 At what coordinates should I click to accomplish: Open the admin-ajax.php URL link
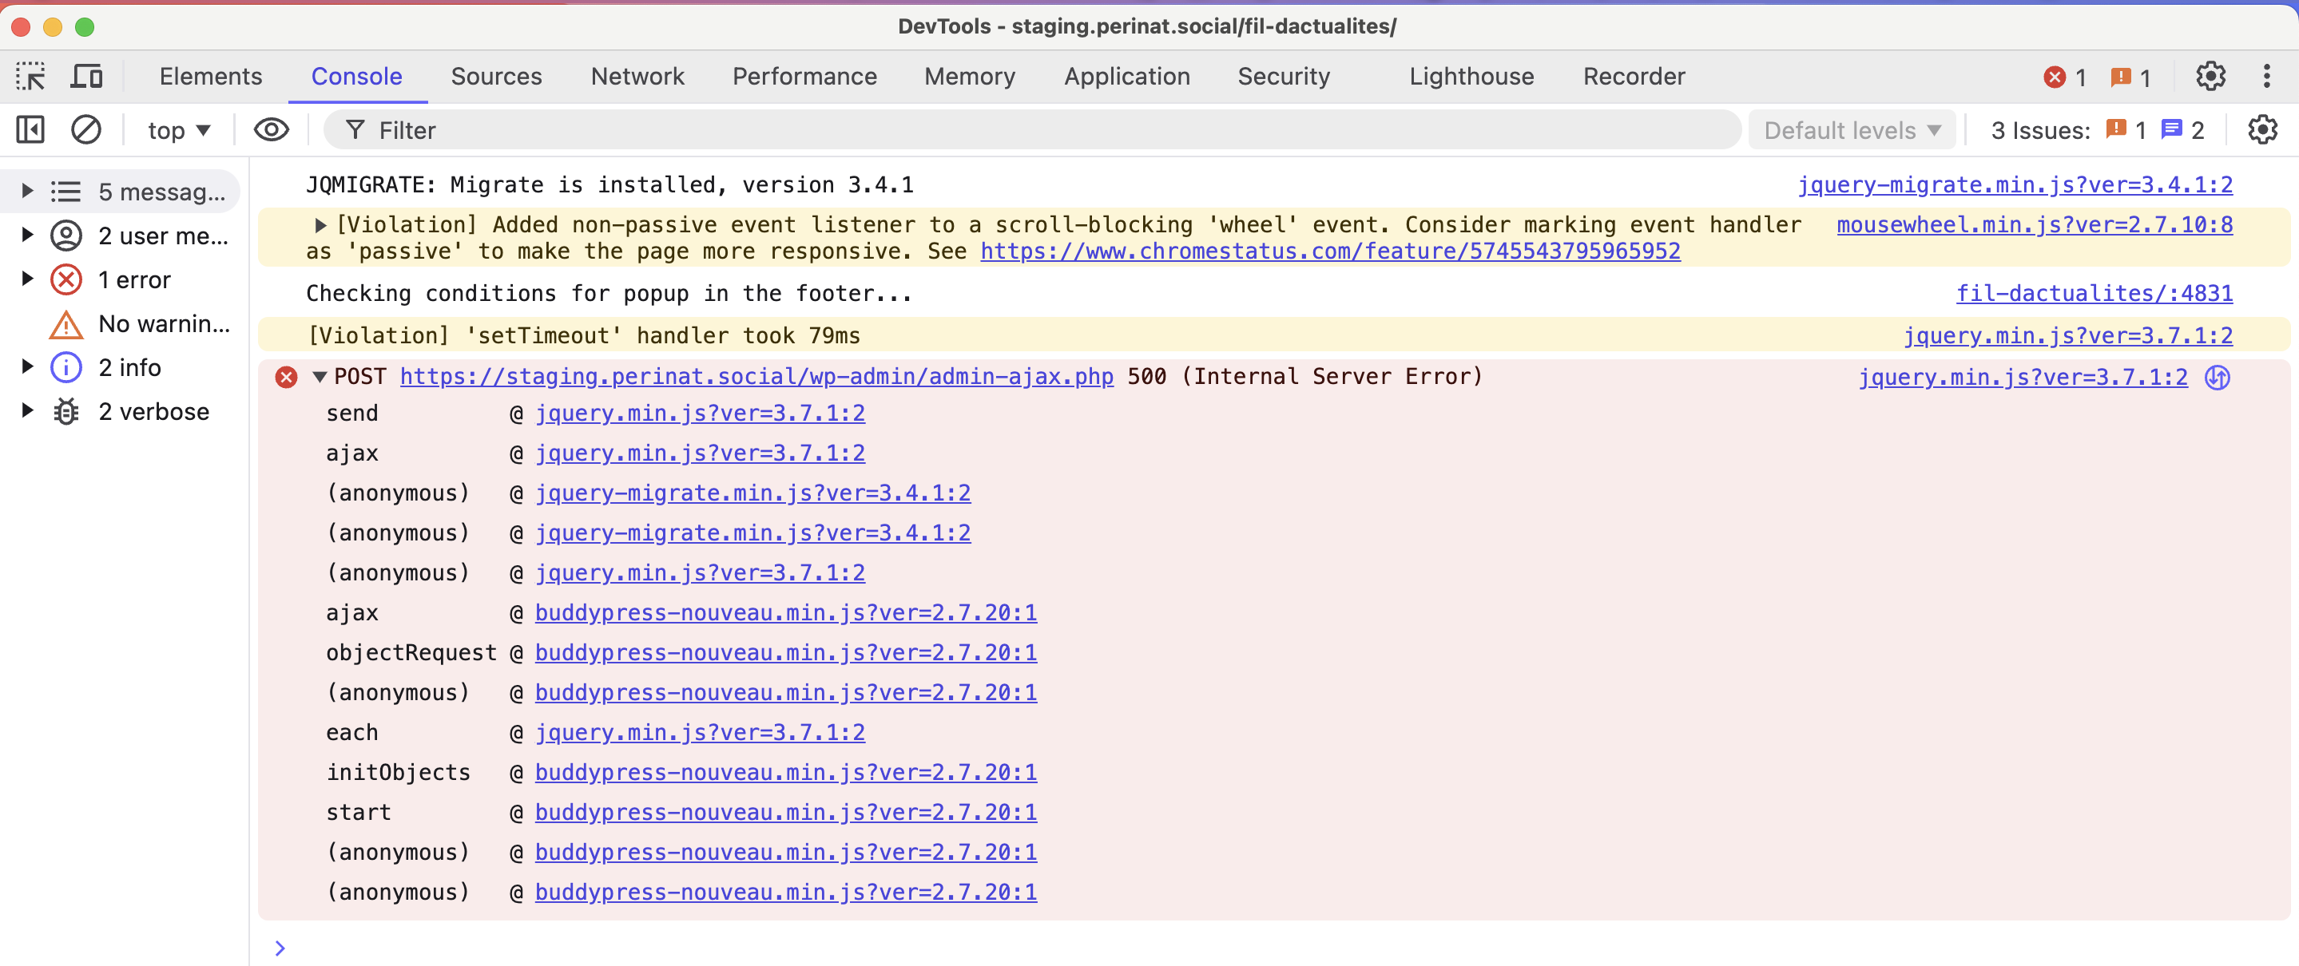(756, 378)
